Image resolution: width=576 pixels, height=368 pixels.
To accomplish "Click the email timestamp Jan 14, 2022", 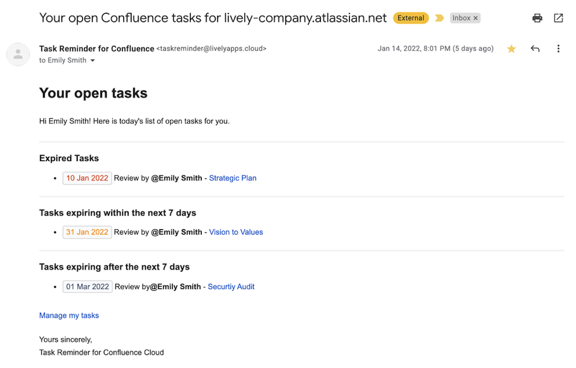I will (x=435, y=49).
